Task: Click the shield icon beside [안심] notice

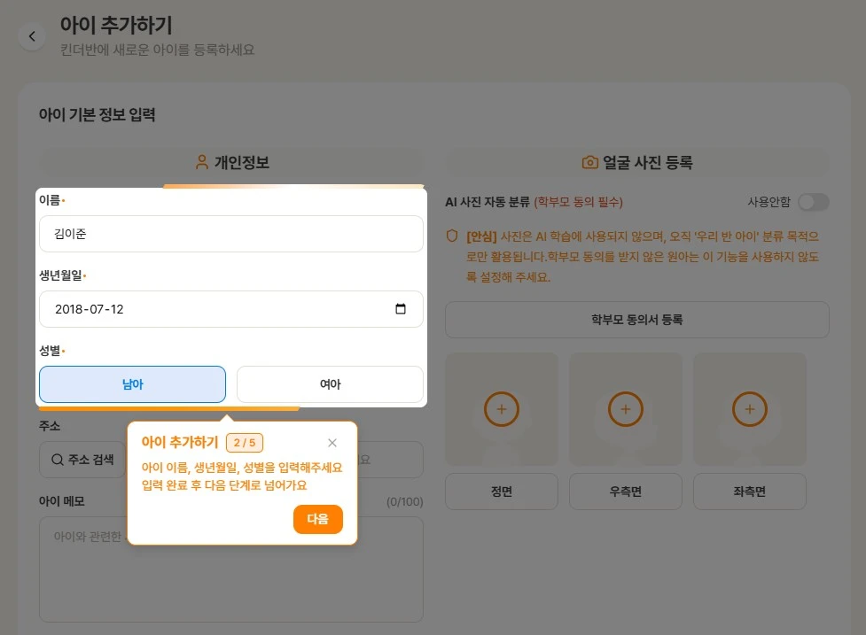Action: coord(452,236)
